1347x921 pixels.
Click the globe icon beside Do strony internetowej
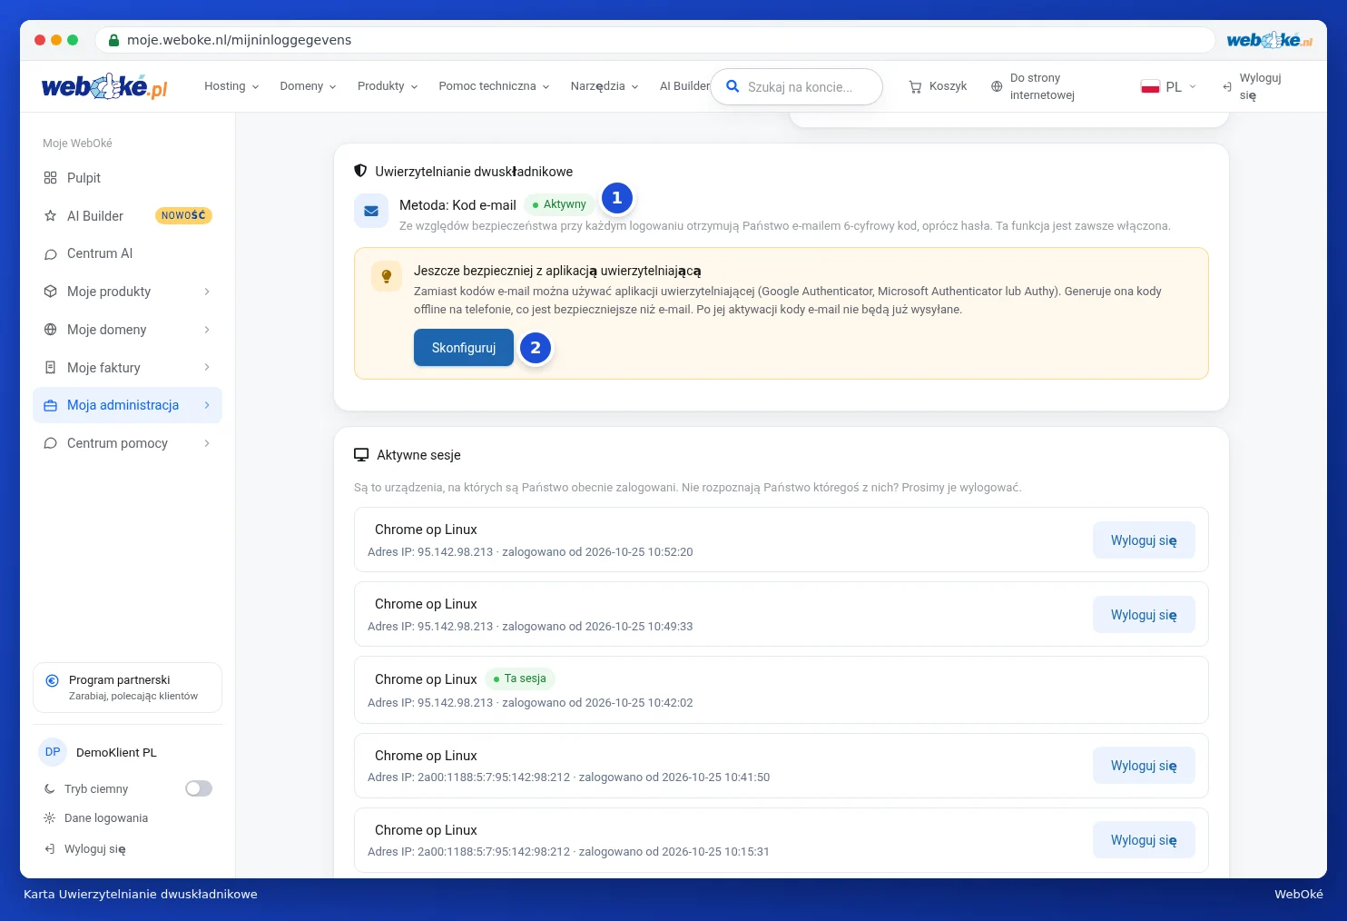[x=997, y=86]
